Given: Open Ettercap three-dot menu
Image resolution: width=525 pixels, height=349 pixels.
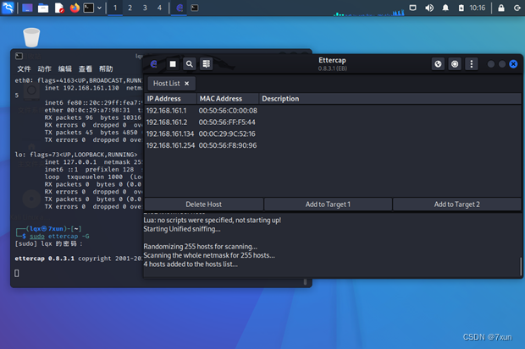Looking at the screenshot, I should pyautogui.click(x=472, y=64).
